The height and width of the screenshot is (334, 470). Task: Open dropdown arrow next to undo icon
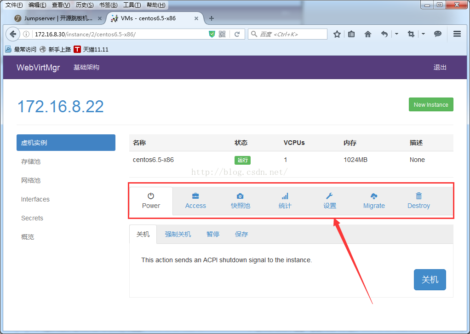point(396,34)
